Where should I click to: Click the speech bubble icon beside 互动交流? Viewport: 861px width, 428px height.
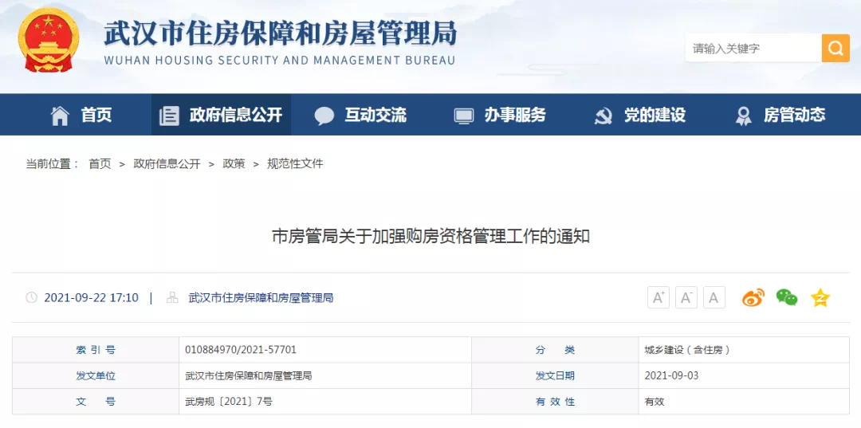click(324, 116)
